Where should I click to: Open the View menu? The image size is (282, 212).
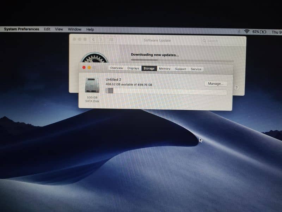click(x=59, y=29)
